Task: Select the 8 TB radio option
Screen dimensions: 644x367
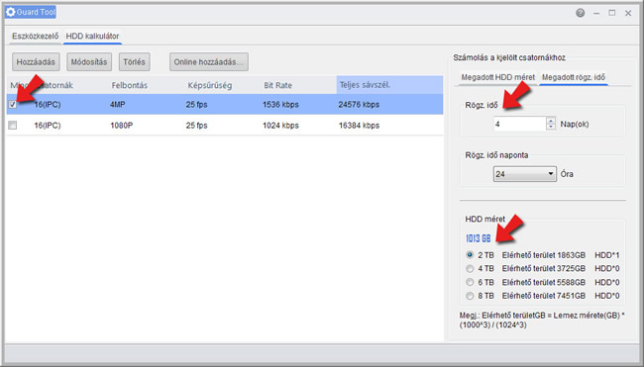Action: (x=470, y=296)
